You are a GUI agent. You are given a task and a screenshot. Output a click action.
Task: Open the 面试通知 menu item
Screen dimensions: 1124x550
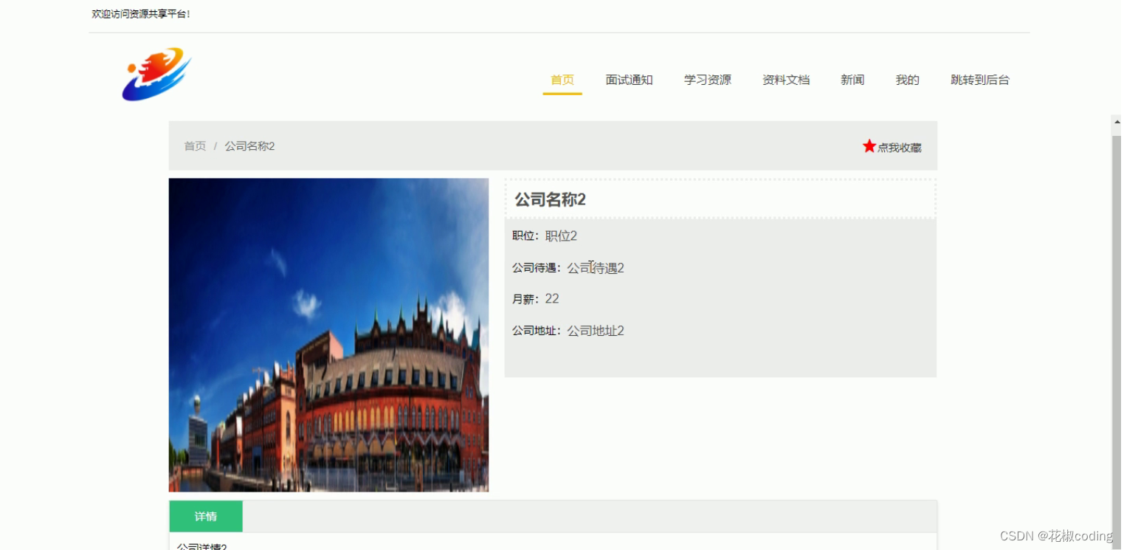click(629, 80)
